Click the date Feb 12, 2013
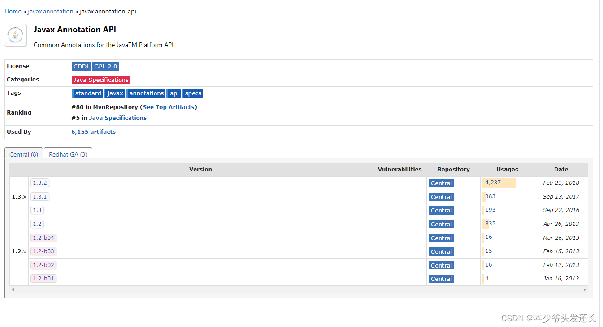 561,265
